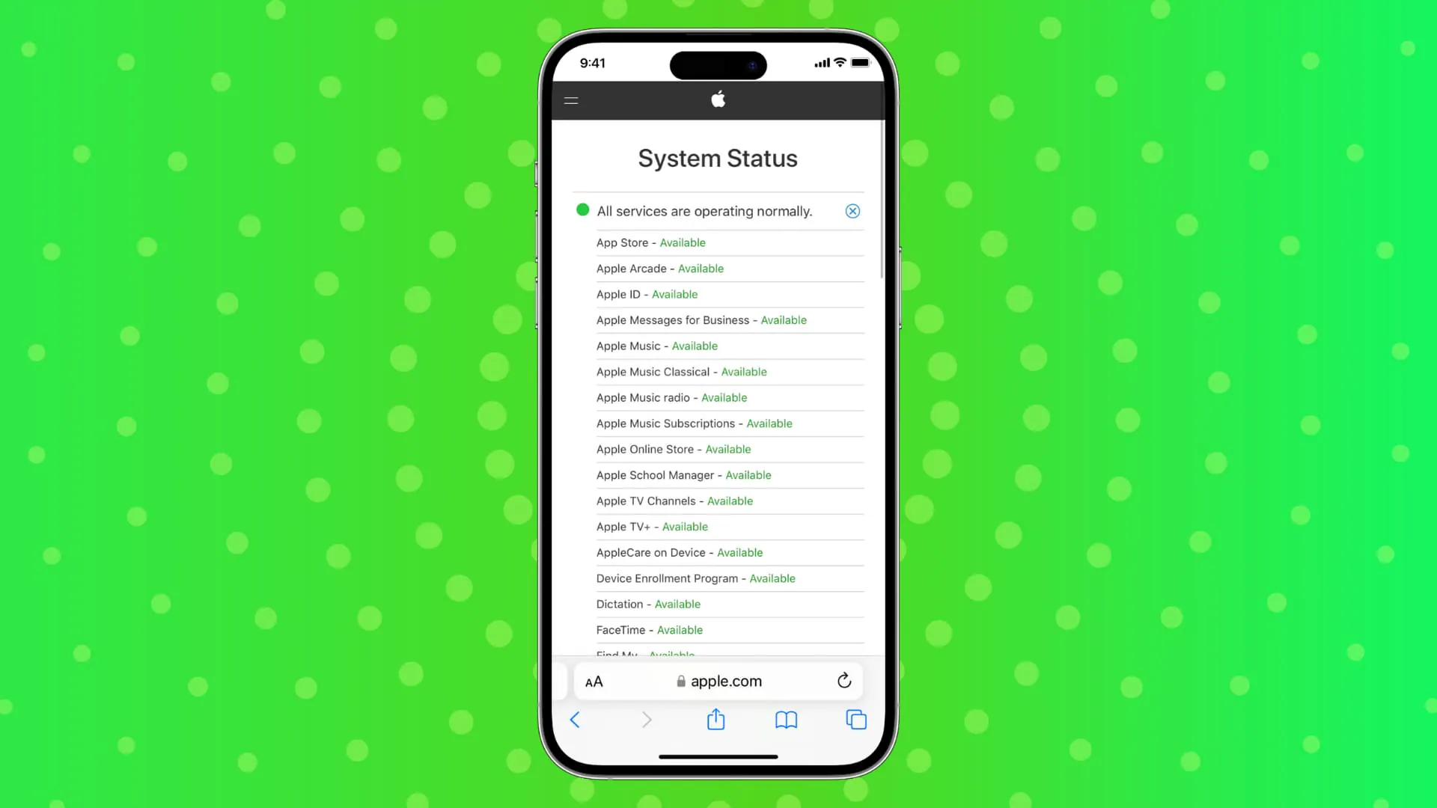Click the Apple Music - Available link
The height and width of the screenshot is (808, 1437).
click(x=656, y=346)
